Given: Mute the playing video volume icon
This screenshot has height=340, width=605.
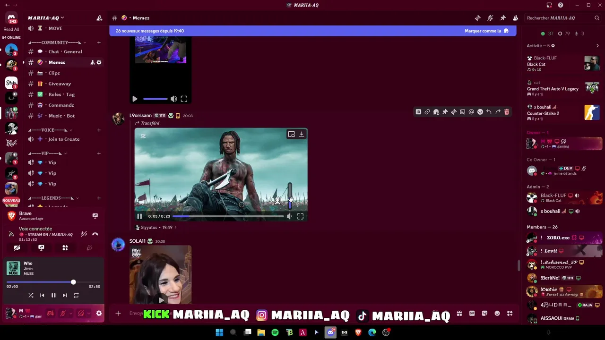Looking at the screenshot, I should pyautogui.click(x=289, y=216).
